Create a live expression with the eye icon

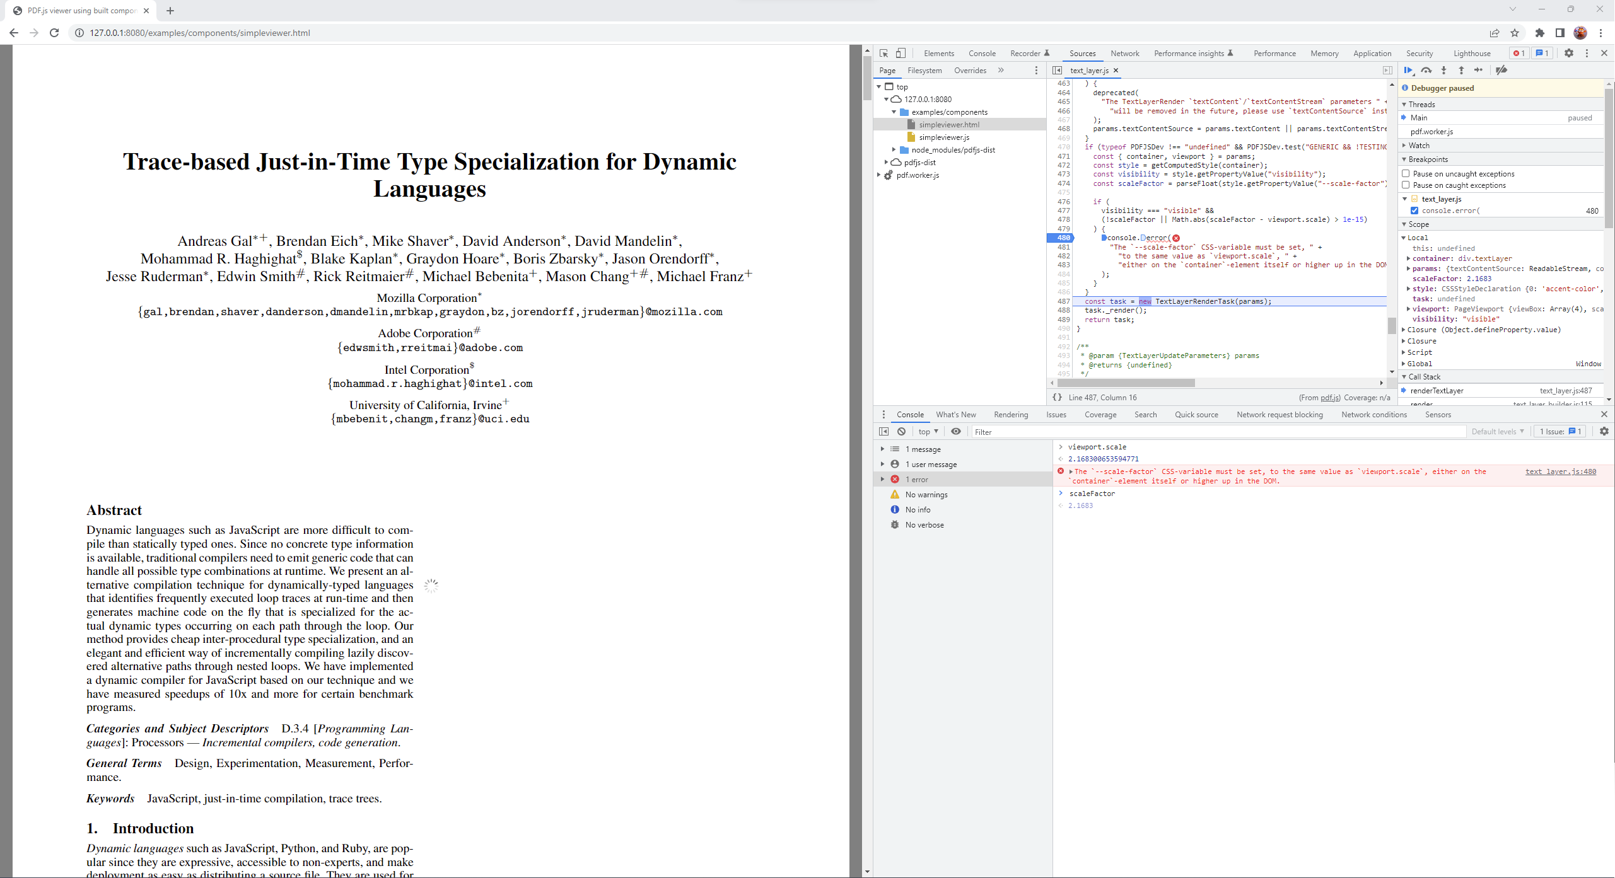(x=956, y=431)
